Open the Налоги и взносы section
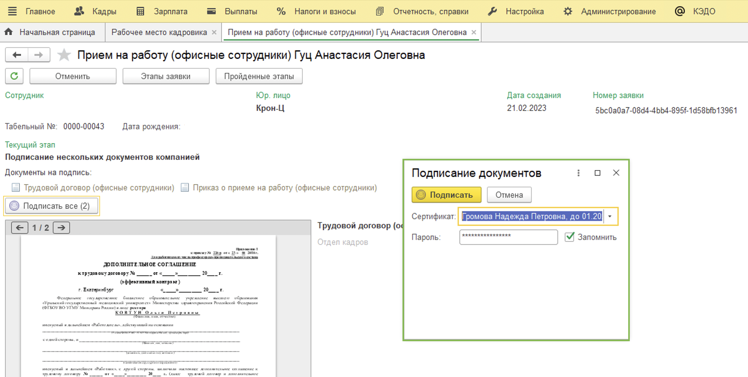The height and width of the screenshot is (377, 748). pyautogui.click(x=325, y=11)
